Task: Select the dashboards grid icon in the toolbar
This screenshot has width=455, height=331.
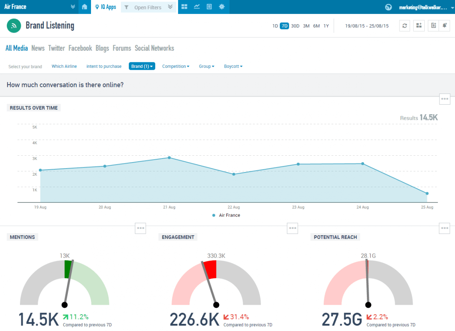Action: pyautogui.click(x=184, y=6)
